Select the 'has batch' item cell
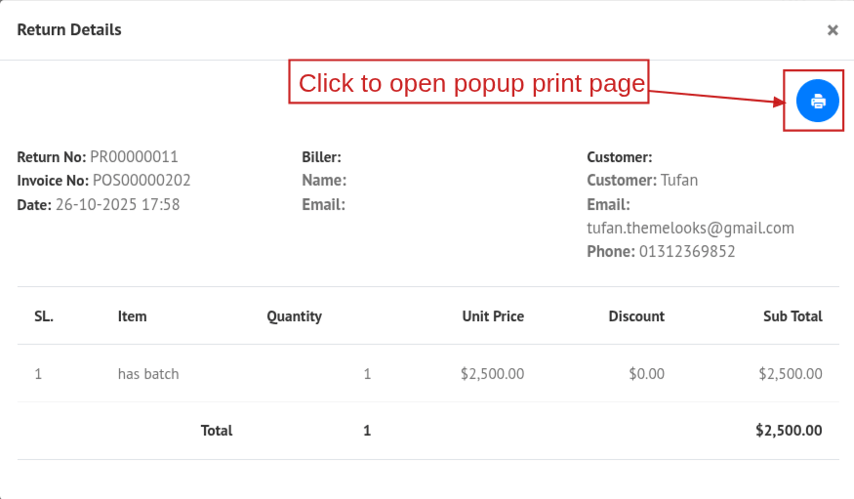 click(x=148, y=373)
